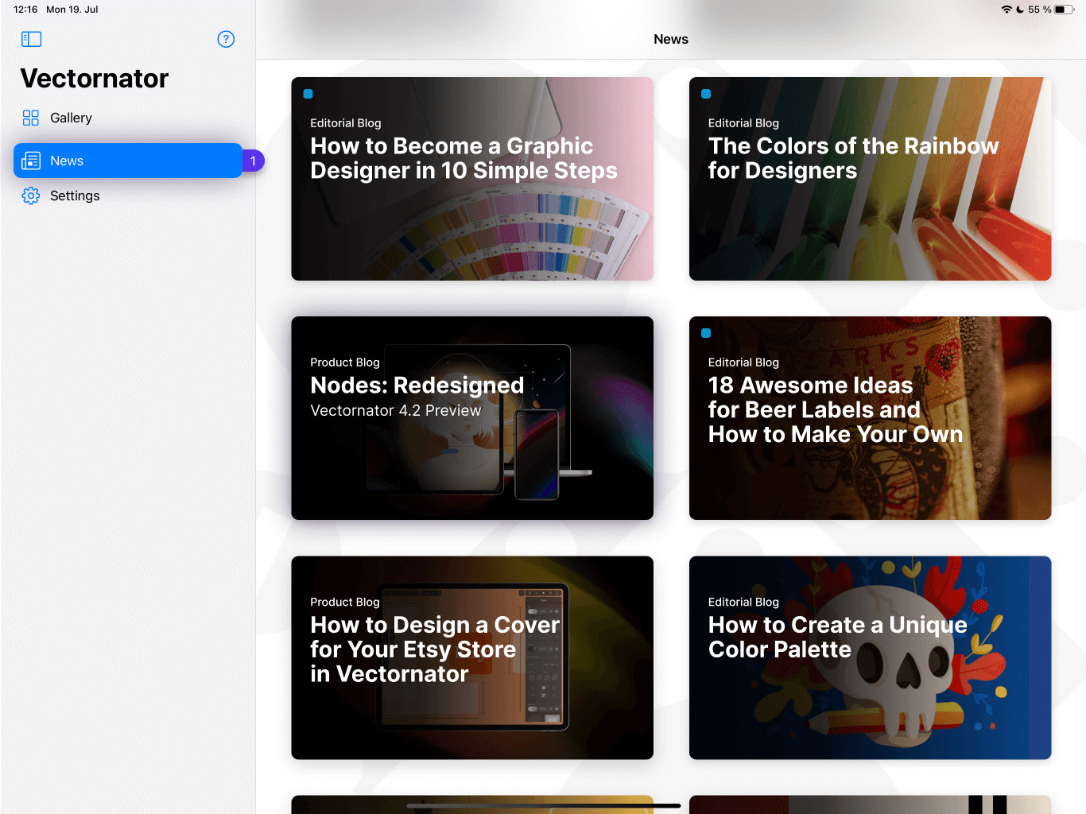1086x814 pixels.
Task: Open the help question mark icon
Action: (x=226, y=39)
